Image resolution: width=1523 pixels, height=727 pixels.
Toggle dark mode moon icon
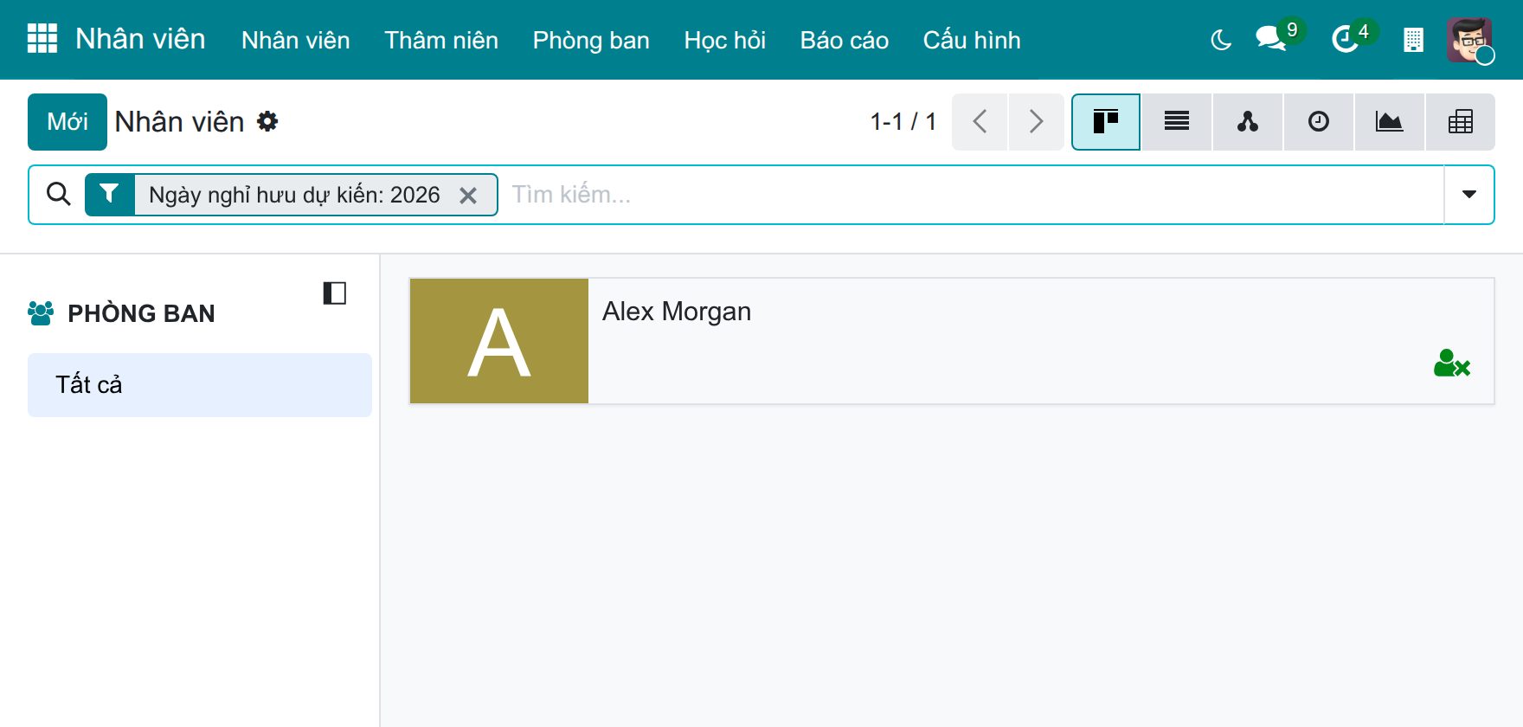[x=1221, y=40]
